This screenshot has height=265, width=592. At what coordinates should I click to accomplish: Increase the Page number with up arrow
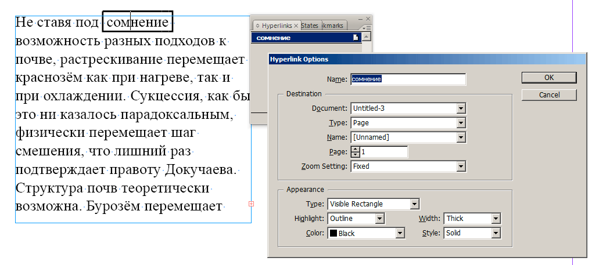click(356, 149)
